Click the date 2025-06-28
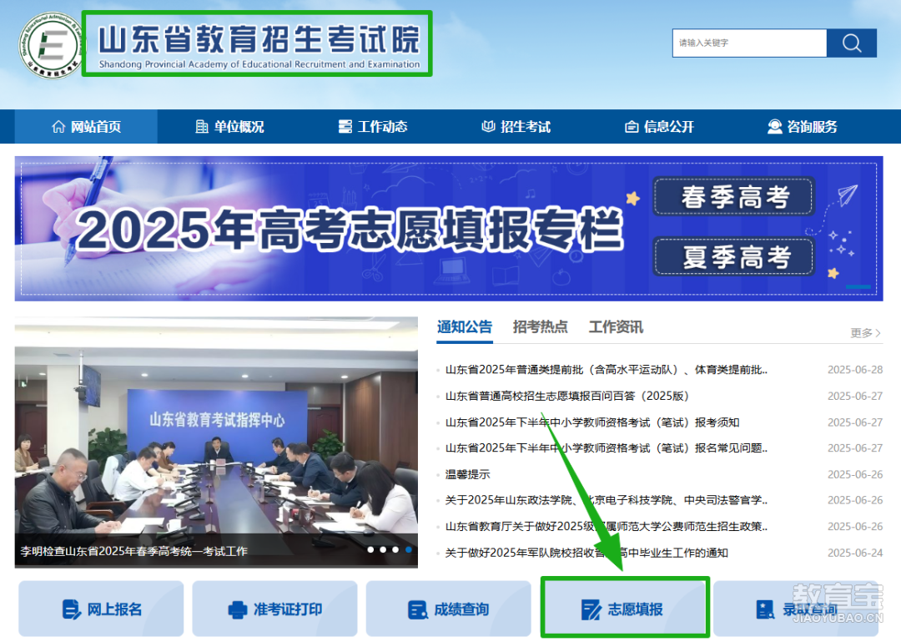901x642 pixels. (855, 370)
